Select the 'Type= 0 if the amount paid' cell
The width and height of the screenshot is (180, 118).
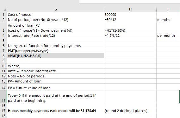tap(56, 97)
